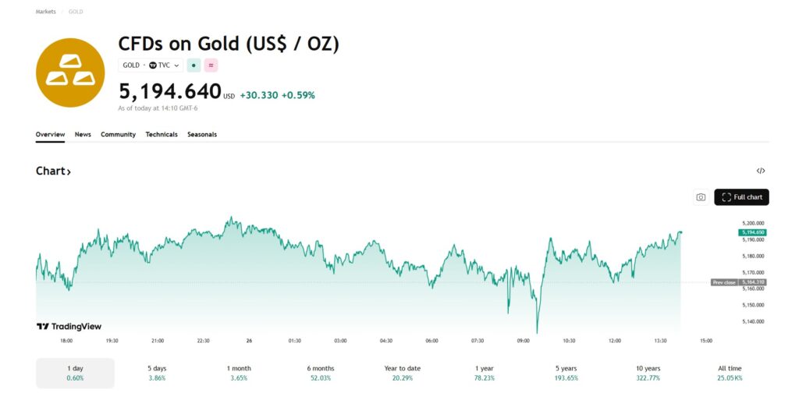Choose the 1 month time range
Viewport: 799px width, 393px height.
point(239,373)
